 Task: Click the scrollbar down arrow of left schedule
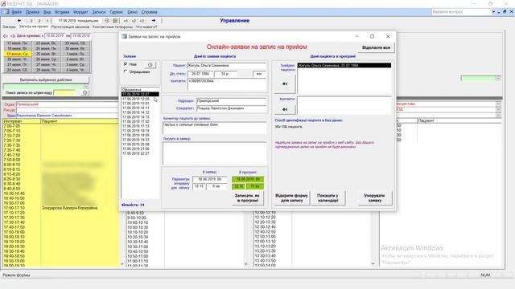(122, 264)
